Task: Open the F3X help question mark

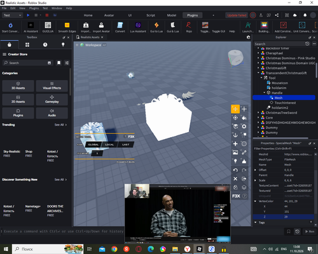Action: (x=244, y=196)
